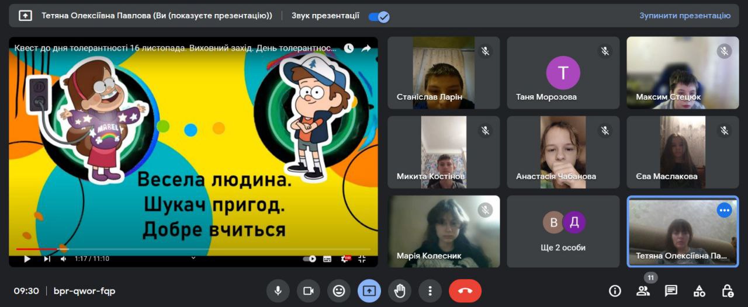Viewport: 748px width, 307px height.
Task: Open the 'Ще 2 особи' tile
Action: coord(563,232)
